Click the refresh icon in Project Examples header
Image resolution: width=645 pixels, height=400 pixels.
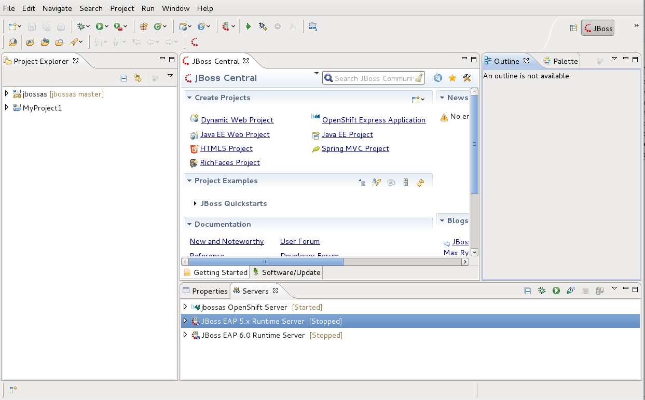tap(420, 182)
